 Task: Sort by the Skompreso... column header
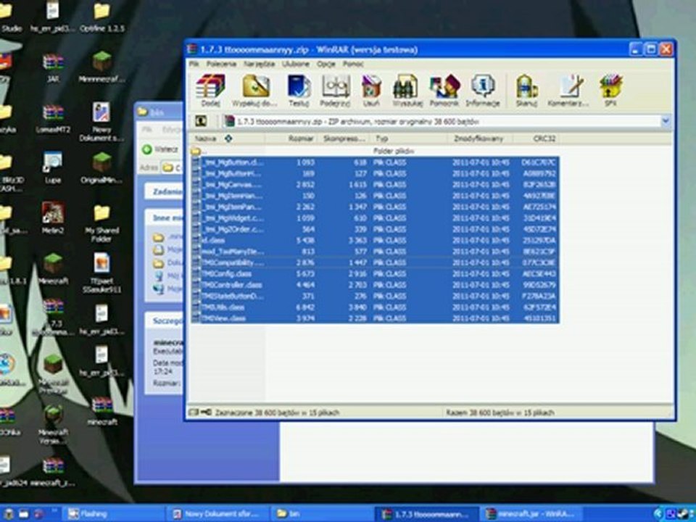[x=344, y=138]
